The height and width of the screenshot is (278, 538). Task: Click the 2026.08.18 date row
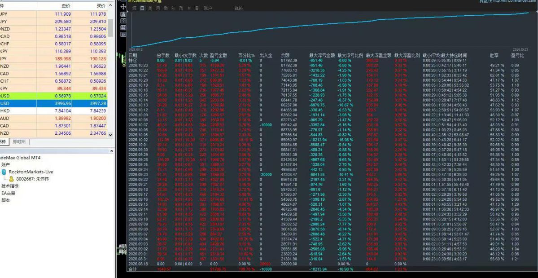[138, 264]
